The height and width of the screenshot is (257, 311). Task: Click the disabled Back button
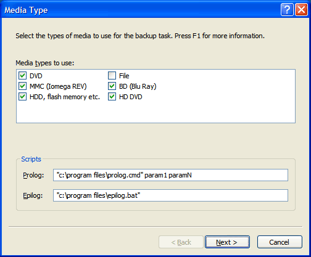coord(181,242)
